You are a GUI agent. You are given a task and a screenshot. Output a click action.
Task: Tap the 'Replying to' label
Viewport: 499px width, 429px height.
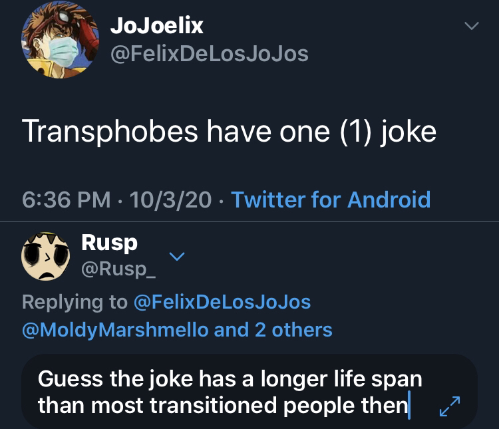[75, 302]
